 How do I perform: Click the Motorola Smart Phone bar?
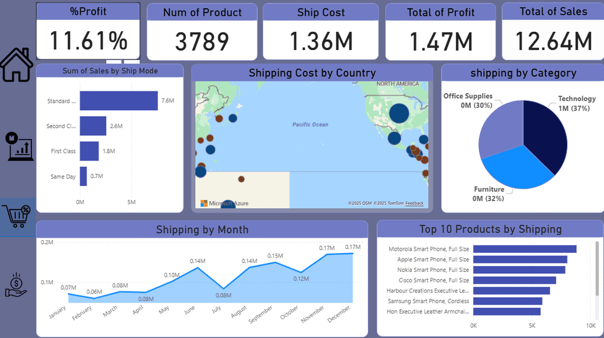[x=524, y=249]
